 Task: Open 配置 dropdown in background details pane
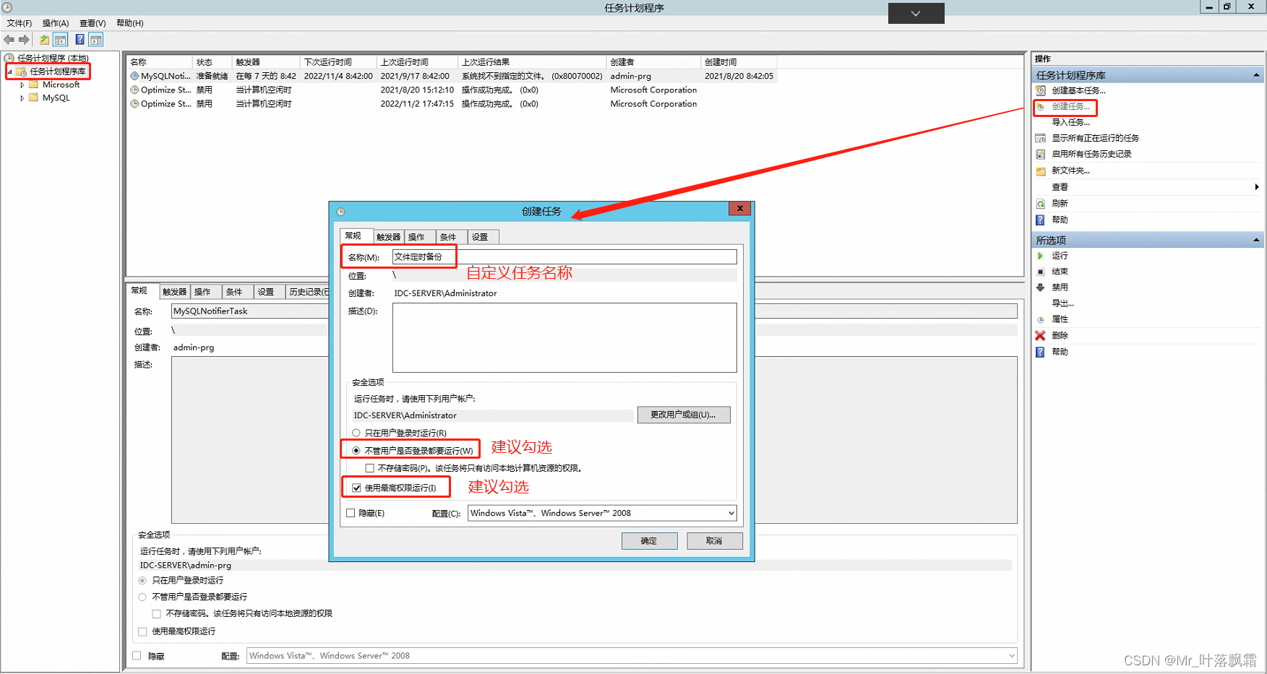point(632,656)
